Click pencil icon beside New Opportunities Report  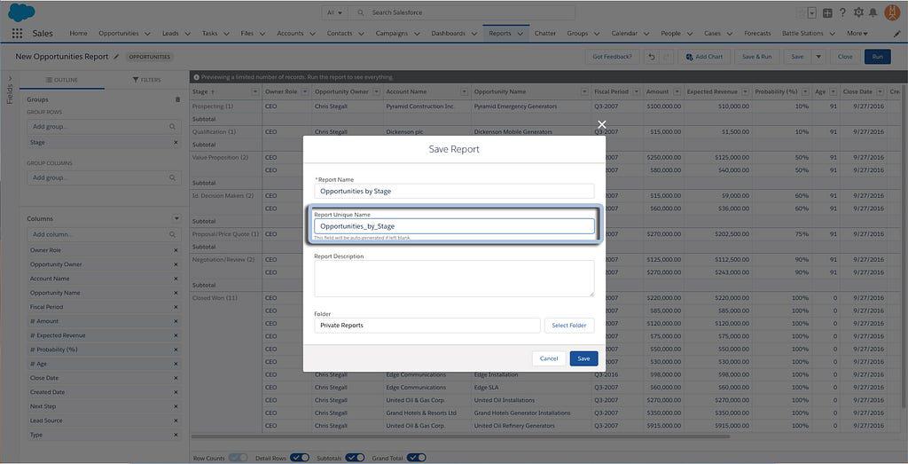click(x=116, y=57)
